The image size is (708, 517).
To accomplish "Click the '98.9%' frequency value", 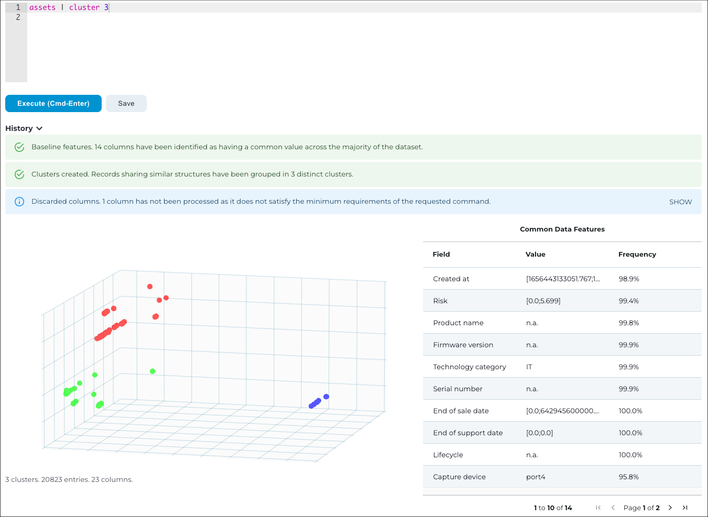I will [x=629, y=279].
